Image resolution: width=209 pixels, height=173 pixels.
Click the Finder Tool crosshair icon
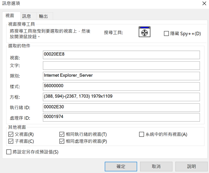[145, 32]
